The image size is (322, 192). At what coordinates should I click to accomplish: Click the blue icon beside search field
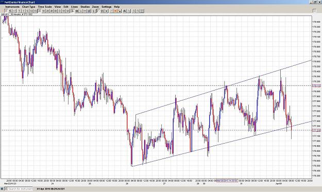coord(2,188)
